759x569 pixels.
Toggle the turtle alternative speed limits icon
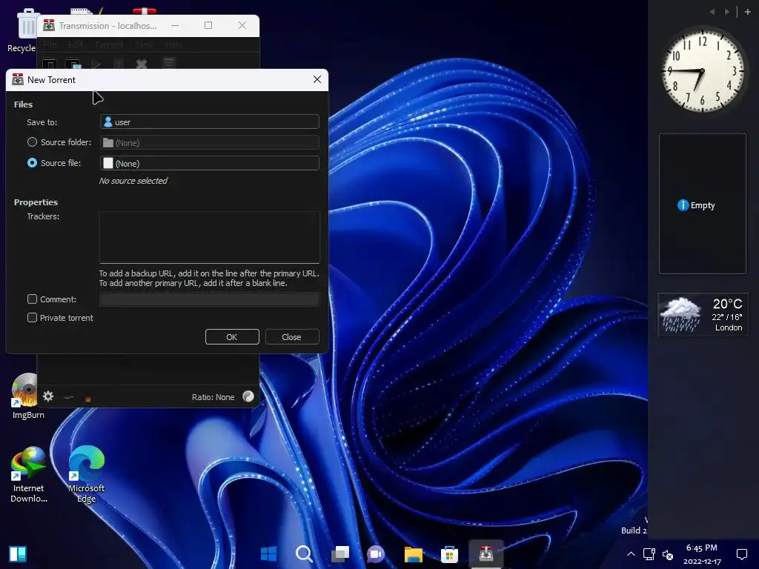(68, 397)
